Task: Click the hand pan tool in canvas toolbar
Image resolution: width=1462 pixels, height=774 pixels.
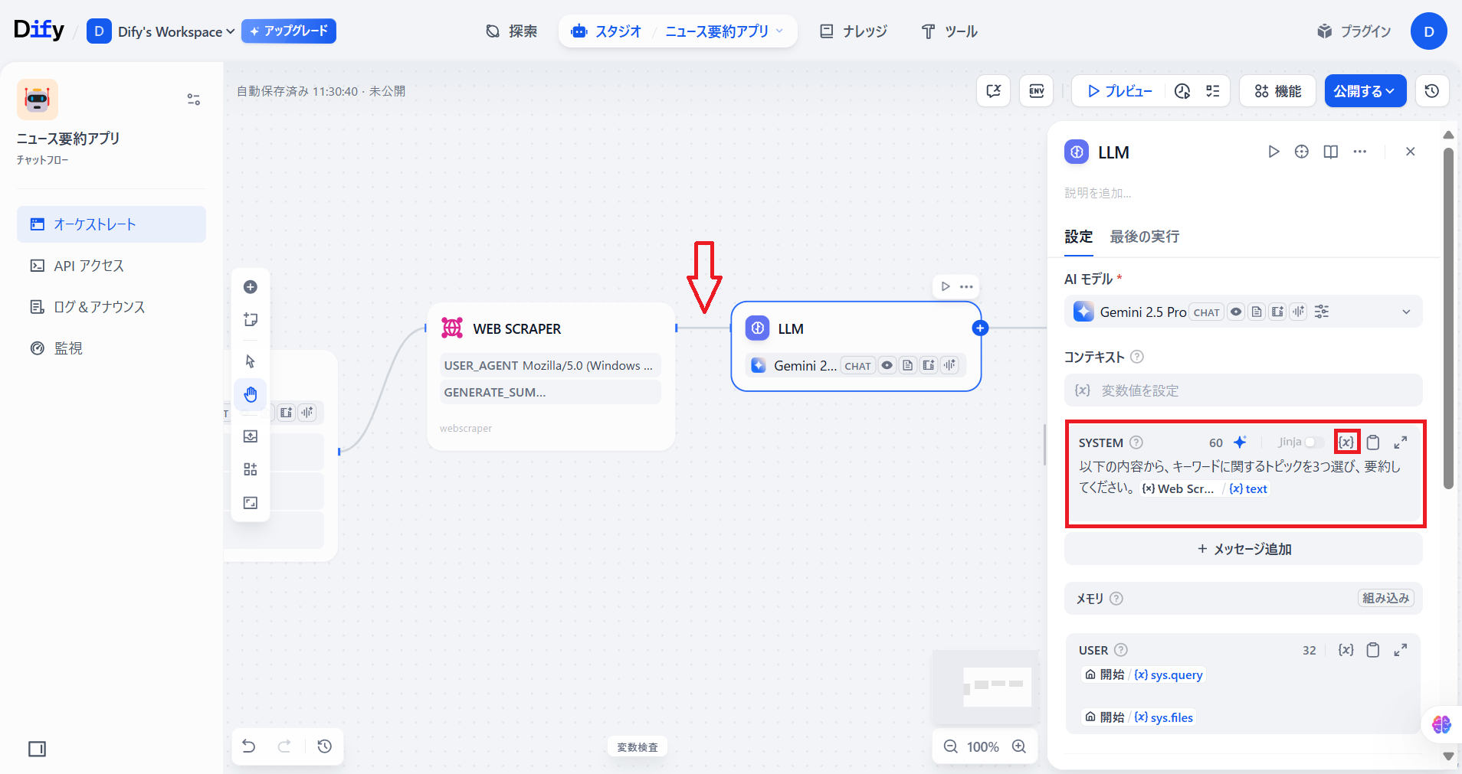Action: coord(251,395)
